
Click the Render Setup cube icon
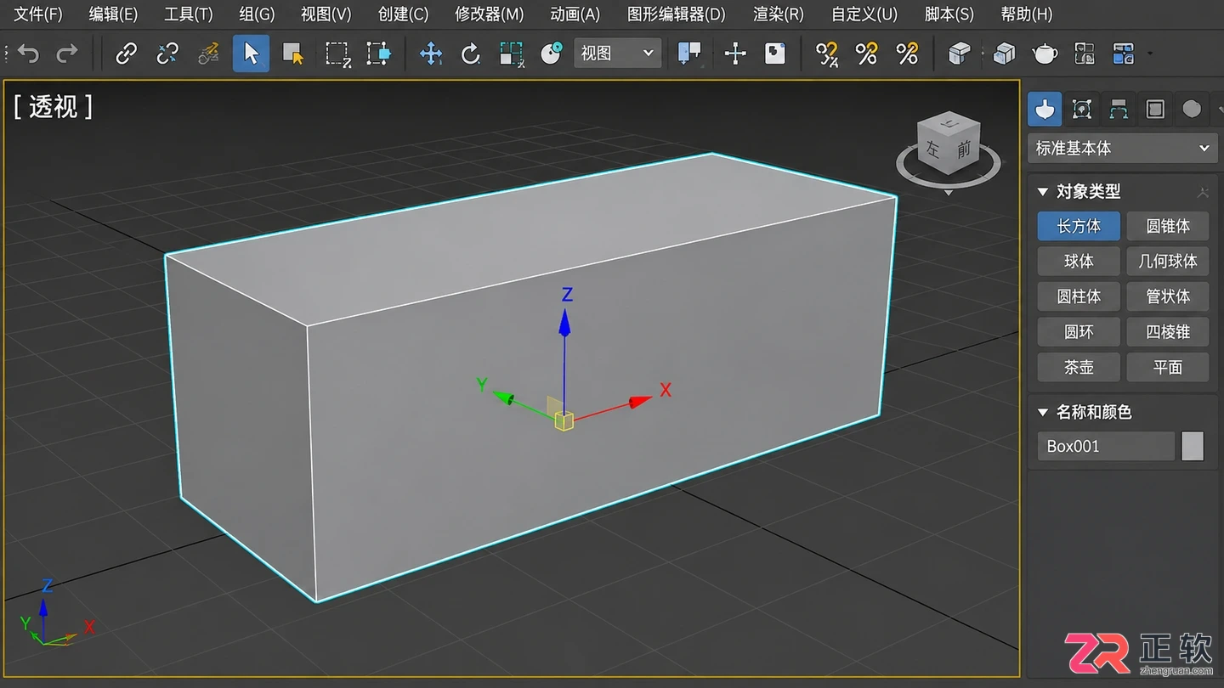click(1004, 54)
